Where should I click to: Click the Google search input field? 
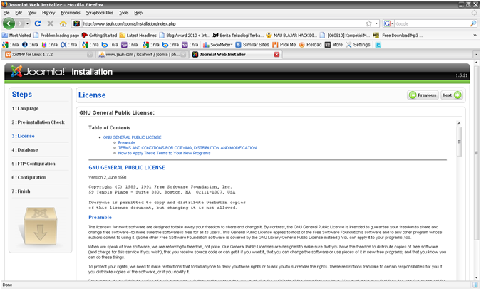pos(432,23)
